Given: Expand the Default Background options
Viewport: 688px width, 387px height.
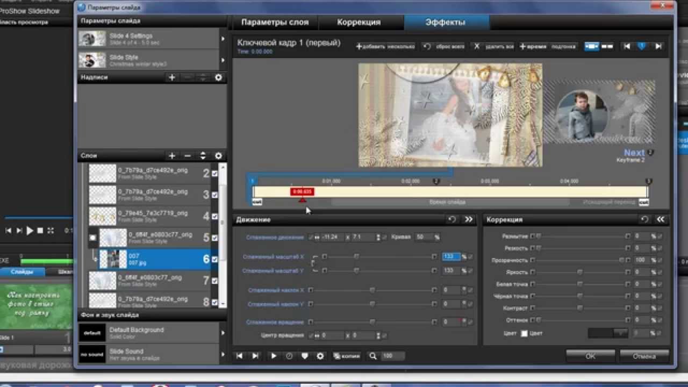Looking at the screenshot, I should click(223, 333).
